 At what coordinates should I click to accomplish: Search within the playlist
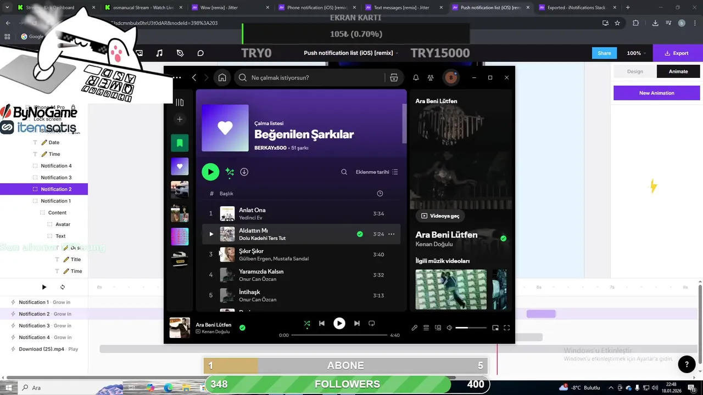click(344, 172)
